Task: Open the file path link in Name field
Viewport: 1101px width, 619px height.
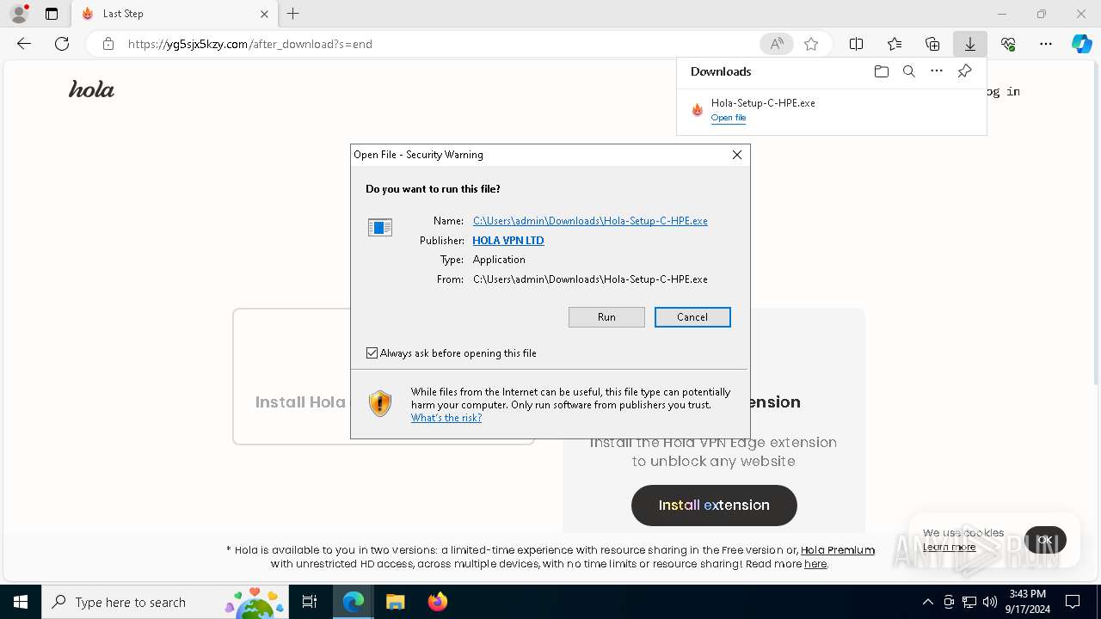Action: 590,221
